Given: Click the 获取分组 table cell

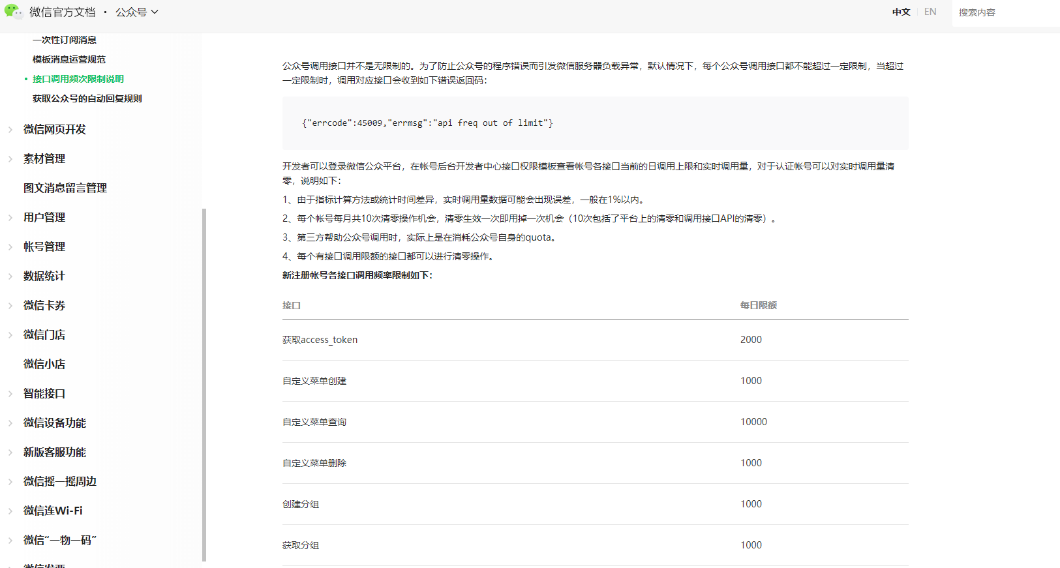Looking at the screenshot, I should [301, 545].
